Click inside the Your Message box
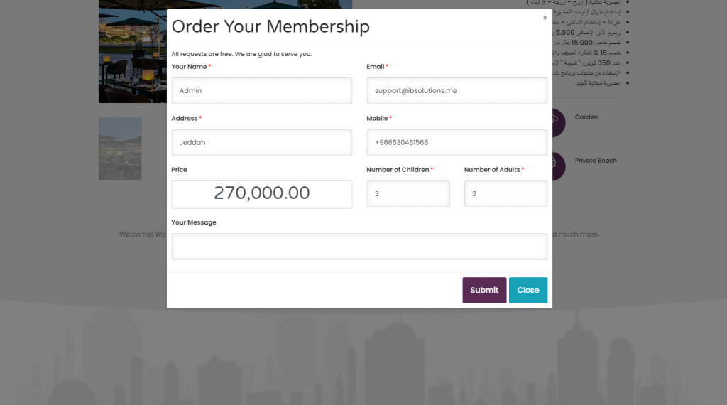 359,247
